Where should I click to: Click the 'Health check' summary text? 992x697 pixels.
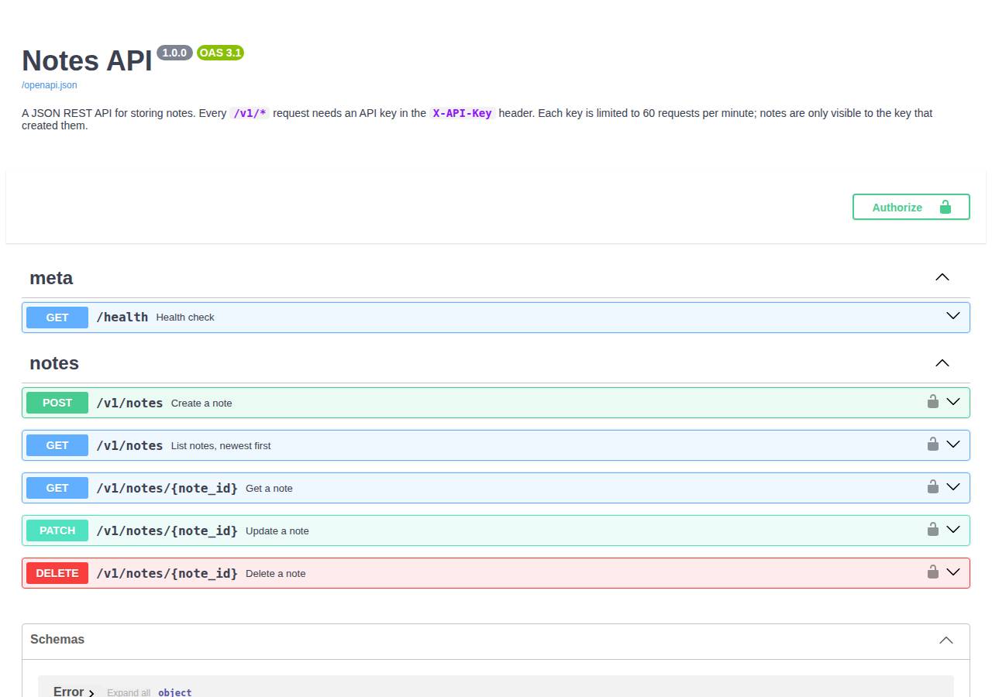(x=185, y=318)
